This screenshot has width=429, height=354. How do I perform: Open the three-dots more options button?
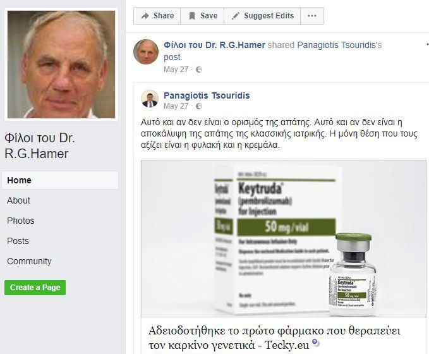[x=312, y=16]
